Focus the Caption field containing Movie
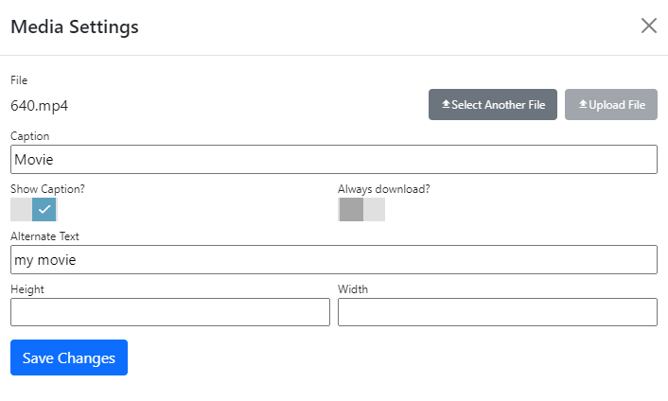 (333, 160)
